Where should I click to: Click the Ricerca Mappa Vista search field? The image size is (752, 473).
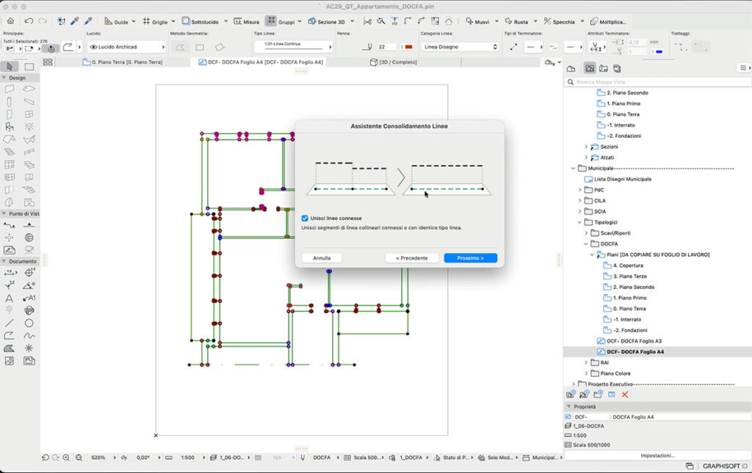click(658, 82)
